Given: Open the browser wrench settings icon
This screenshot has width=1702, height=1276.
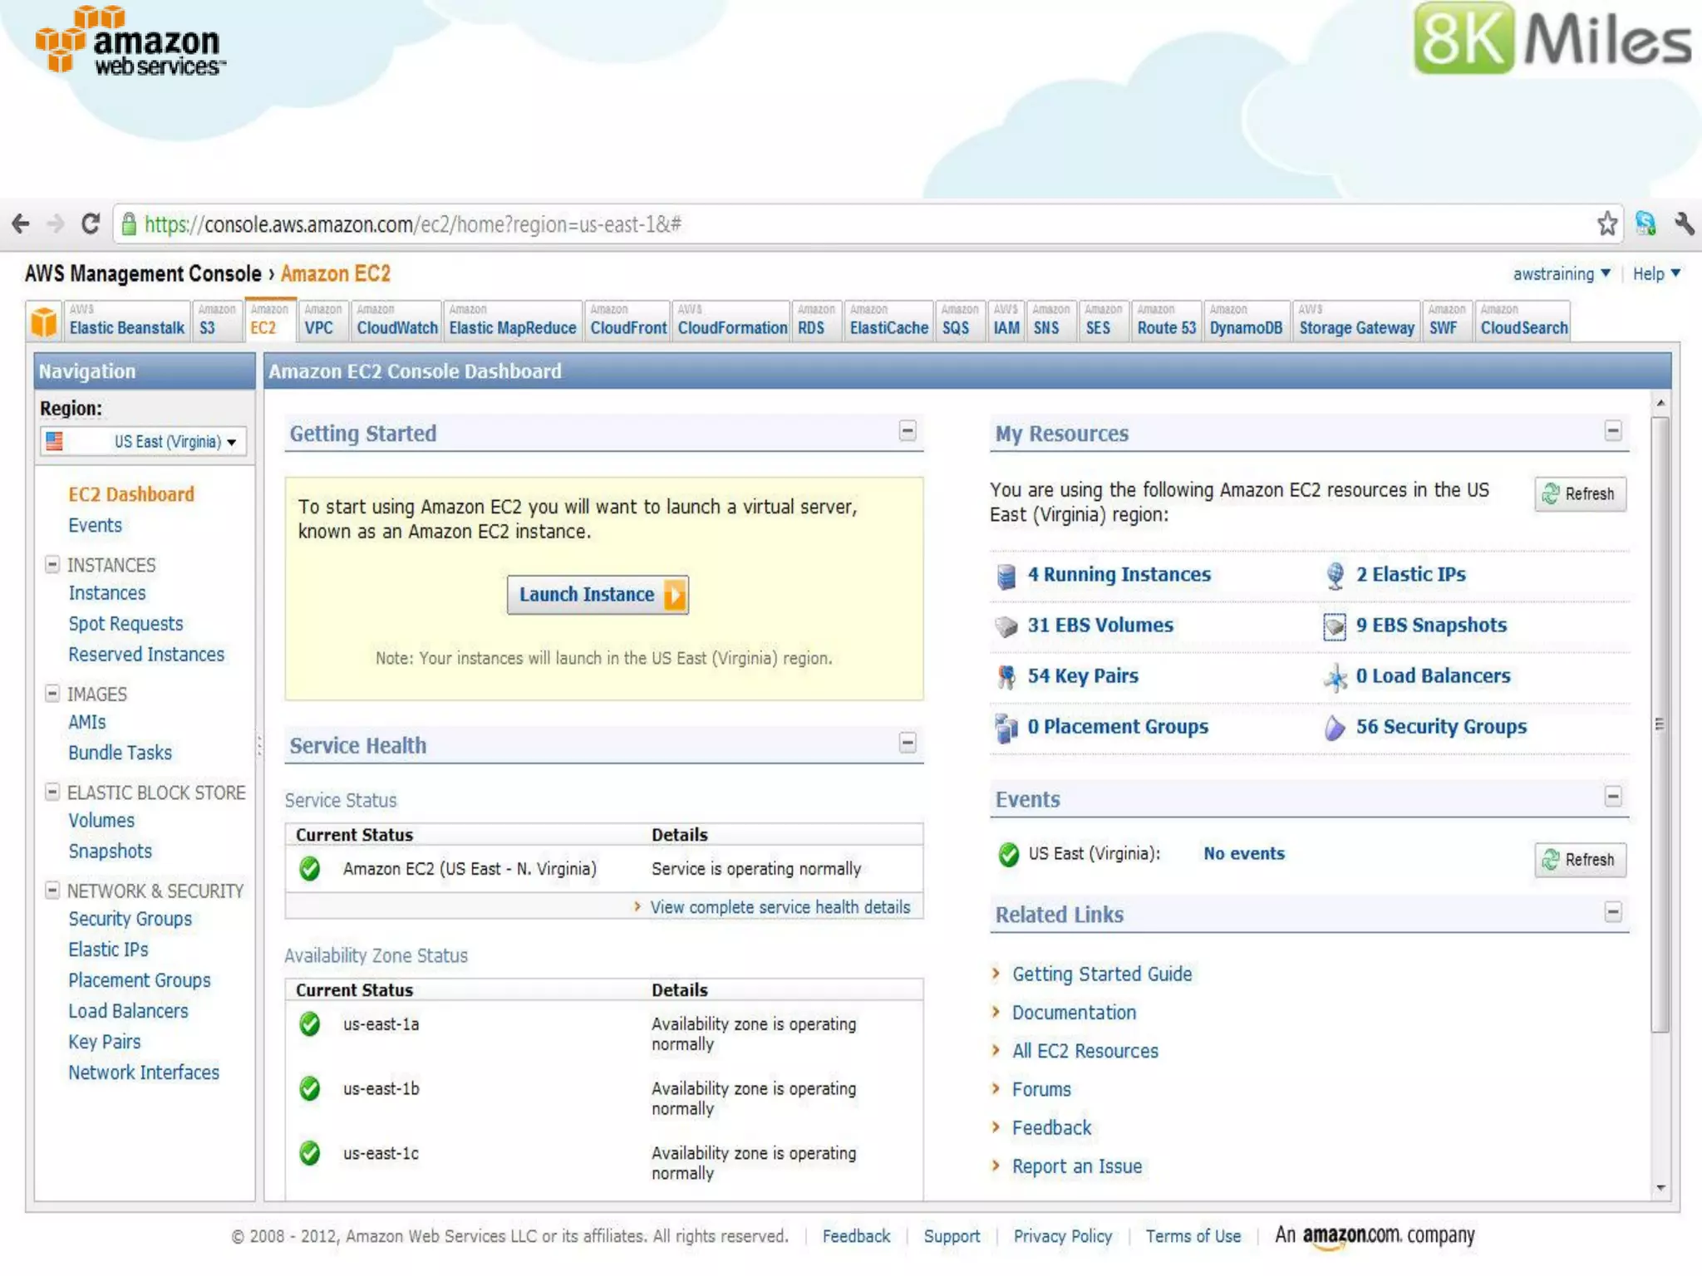Looking at the screenshot, I should point(1684,223).
